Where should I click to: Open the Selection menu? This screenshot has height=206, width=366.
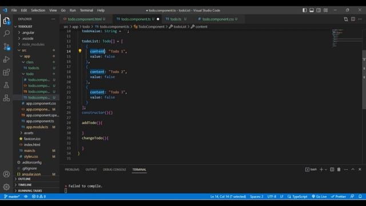38,10
